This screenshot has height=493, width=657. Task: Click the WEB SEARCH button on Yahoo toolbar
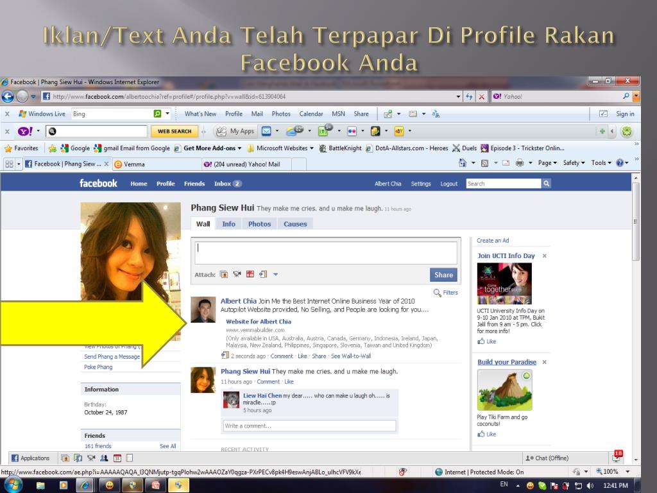pos(175,131)
